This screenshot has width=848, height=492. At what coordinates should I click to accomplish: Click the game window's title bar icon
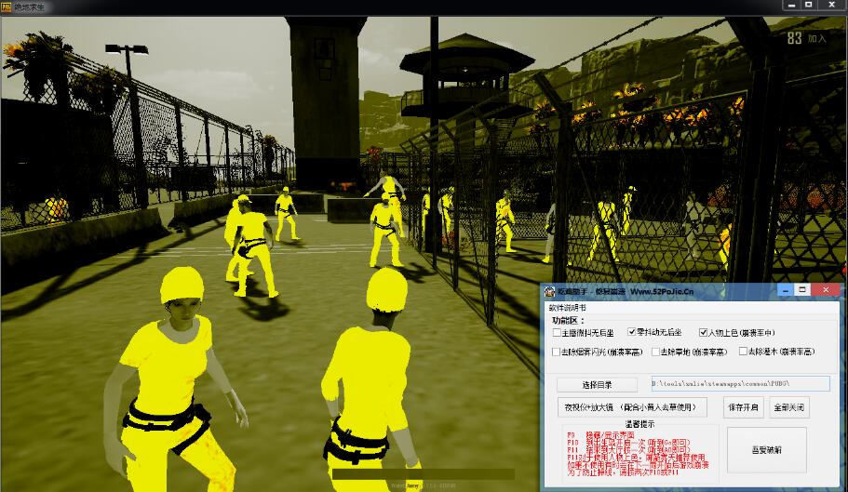[7, 7]
